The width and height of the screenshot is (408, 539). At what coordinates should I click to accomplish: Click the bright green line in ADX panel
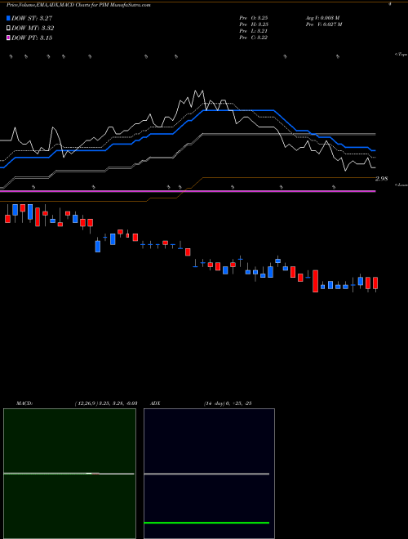(206, 523)
